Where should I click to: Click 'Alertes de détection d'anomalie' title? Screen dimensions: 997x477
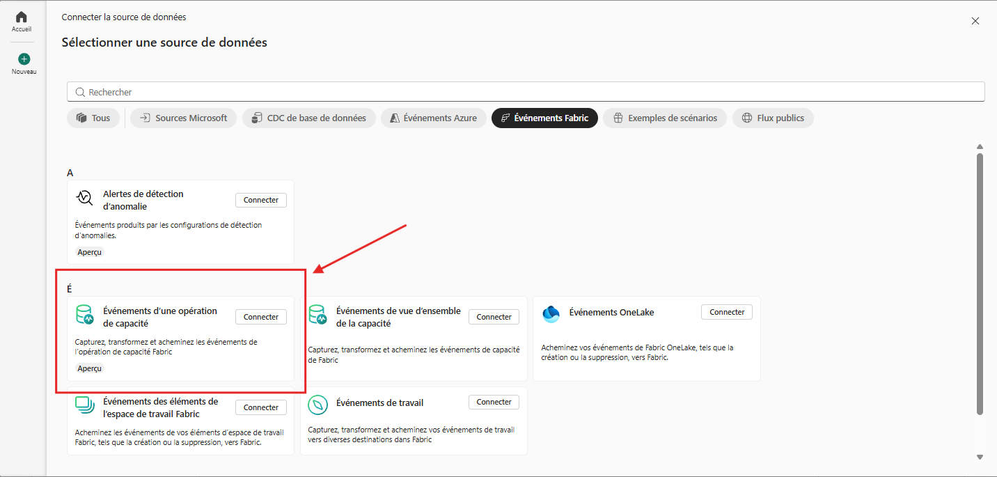143,200
